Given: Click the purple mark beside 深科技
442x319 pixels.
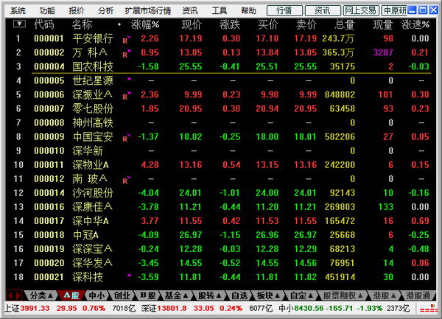Looking at the screenshot, I should pos(129,276).
